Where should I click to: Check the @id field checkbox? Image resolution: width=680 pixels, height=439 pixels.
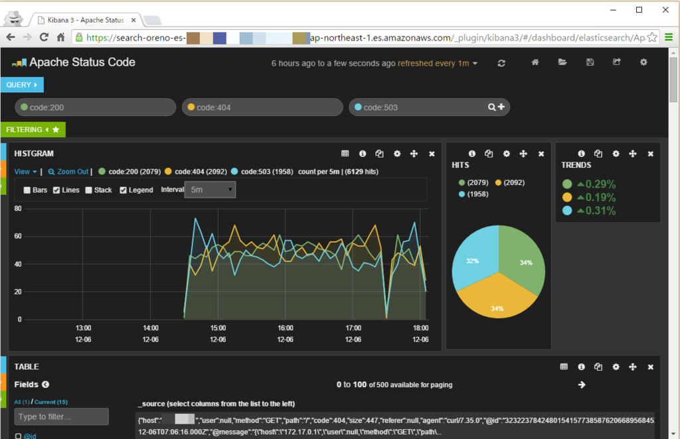[x=18, y=436]
